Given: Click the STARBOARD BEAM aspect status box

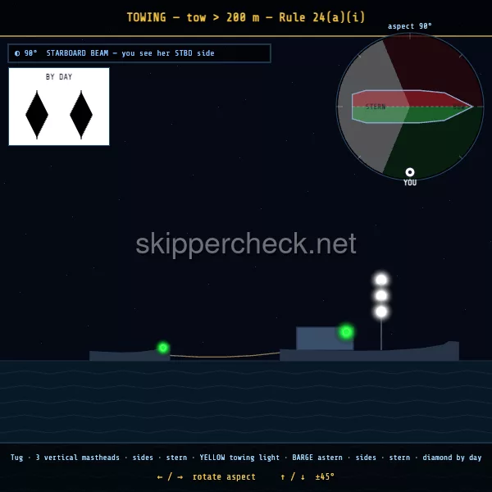Looking at the screenshot, I should click(139, 53).
